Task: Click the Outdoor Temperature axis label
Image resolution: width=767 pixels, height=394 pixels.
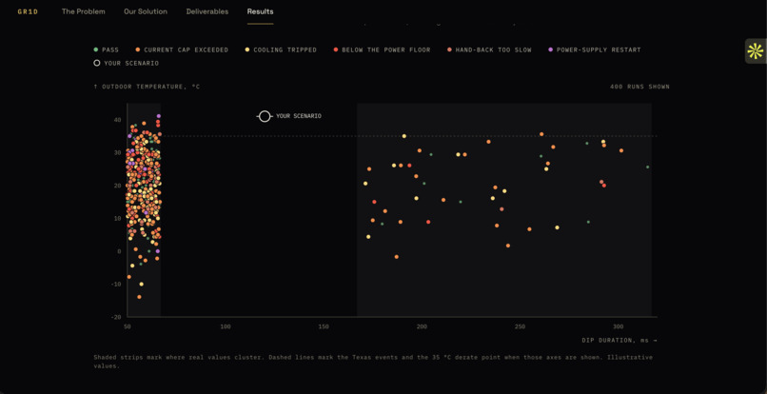Action: coord(147,87)
